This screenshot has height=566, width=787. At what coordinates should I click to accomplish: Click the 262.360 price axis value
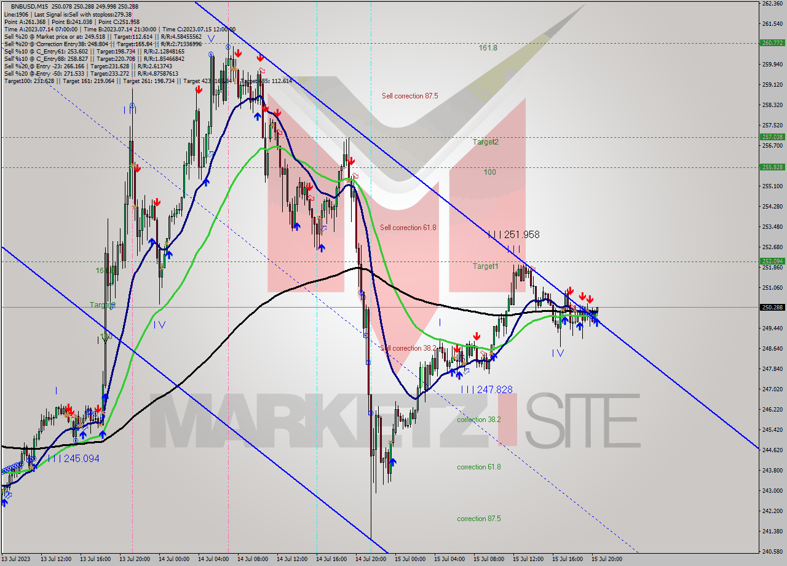772,4
